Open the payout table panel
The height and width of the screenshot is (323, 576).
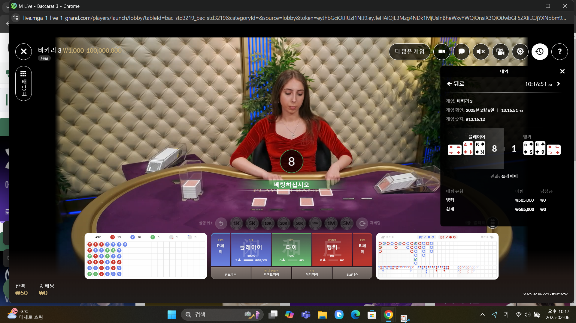pos(23,83)
